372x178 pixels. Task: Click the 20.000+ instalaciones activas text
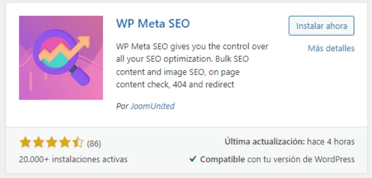click(x=73, y=159)
